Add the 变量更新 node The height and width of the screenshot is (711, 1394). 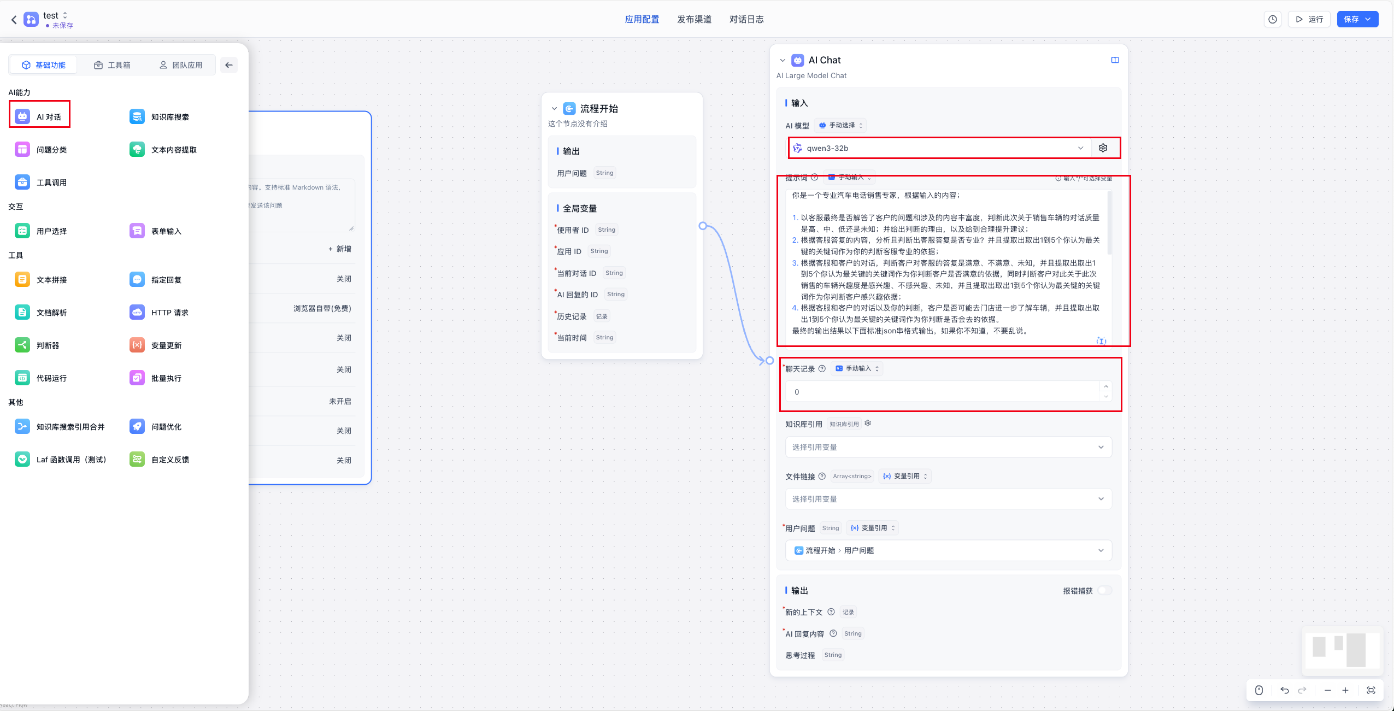156,345
